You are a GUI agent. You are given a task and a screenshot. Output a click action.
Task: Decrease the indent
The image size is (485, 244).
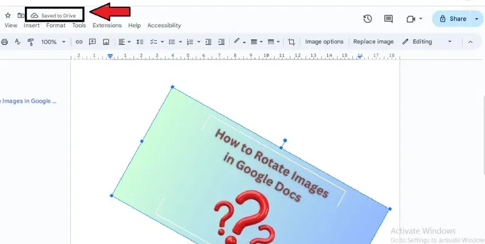tap(208, 42)
